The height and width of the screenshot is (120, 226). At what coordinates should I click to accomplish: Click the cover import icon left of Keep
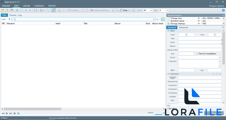(117, 10)
